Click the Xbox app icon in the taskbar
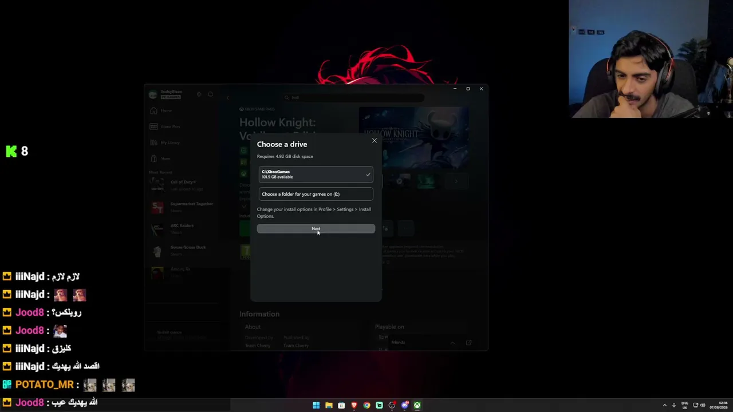This screenshot has width=733, height=412. click(417, 405)
